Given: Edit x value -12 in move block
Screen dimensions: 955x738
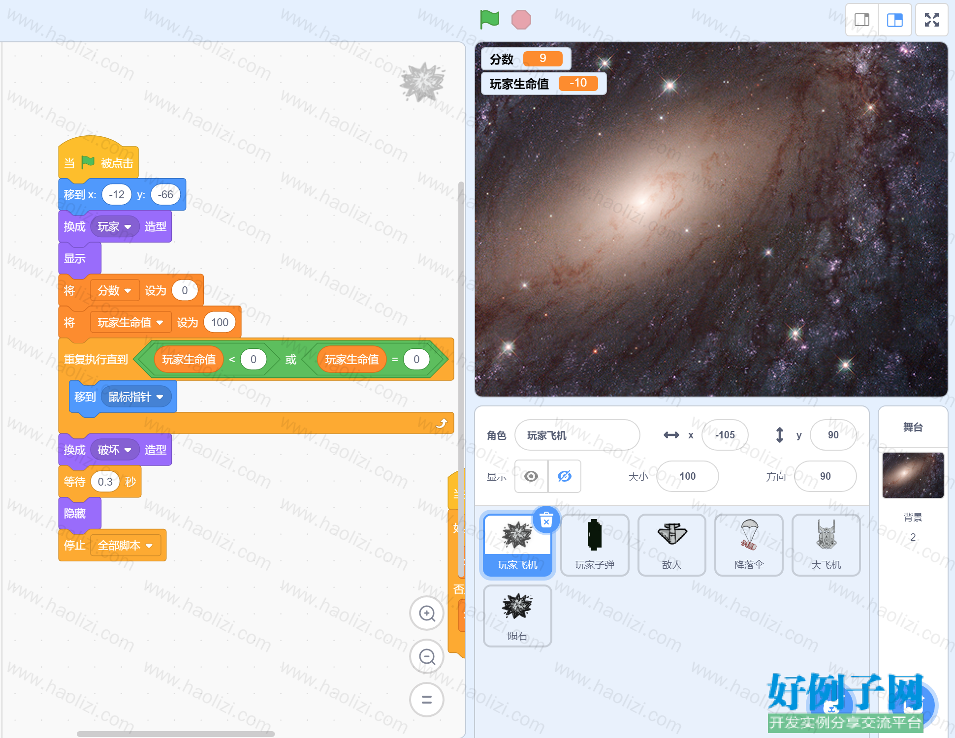Looking at the screenshot, I should (x=117, y=195).
